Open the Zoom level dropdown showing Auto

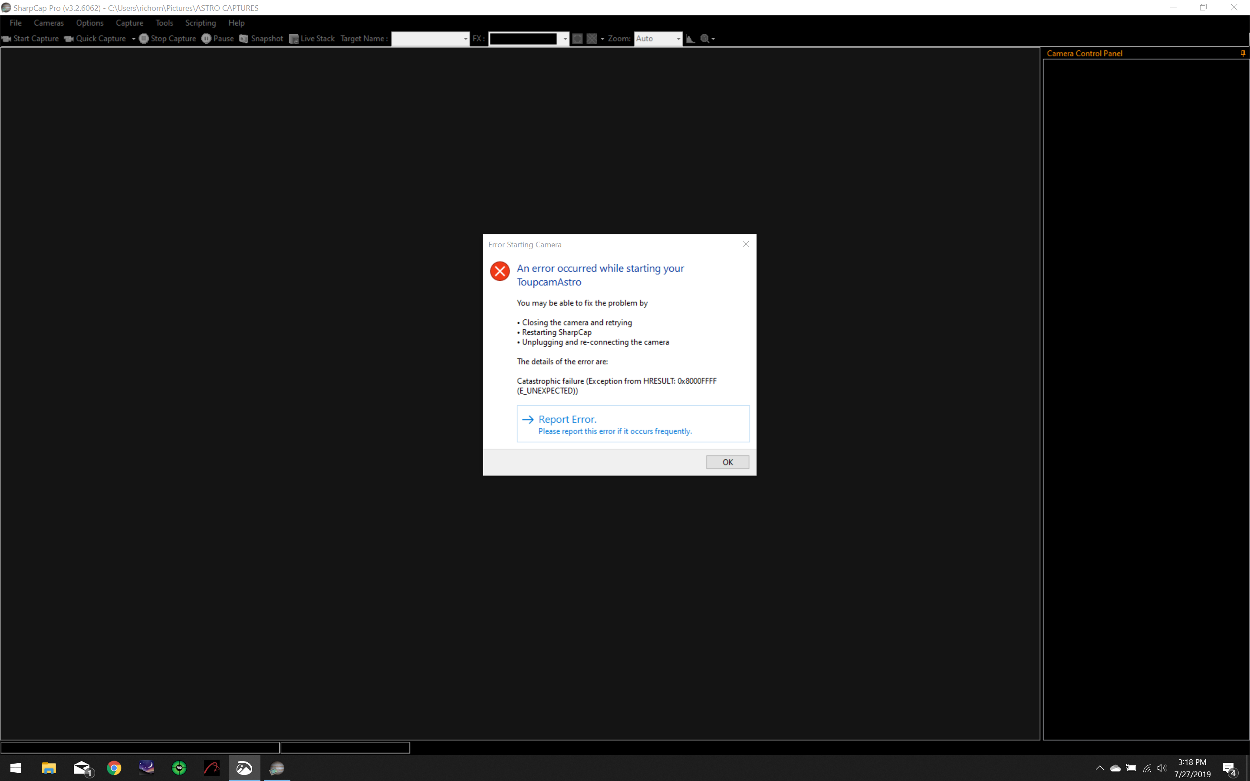click(658, 39)
